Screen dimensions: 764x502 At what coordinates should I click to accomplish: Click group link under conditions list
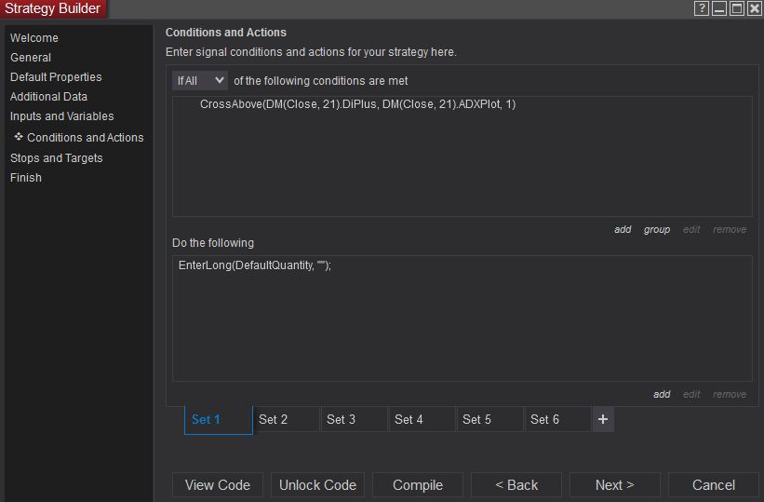657,230
